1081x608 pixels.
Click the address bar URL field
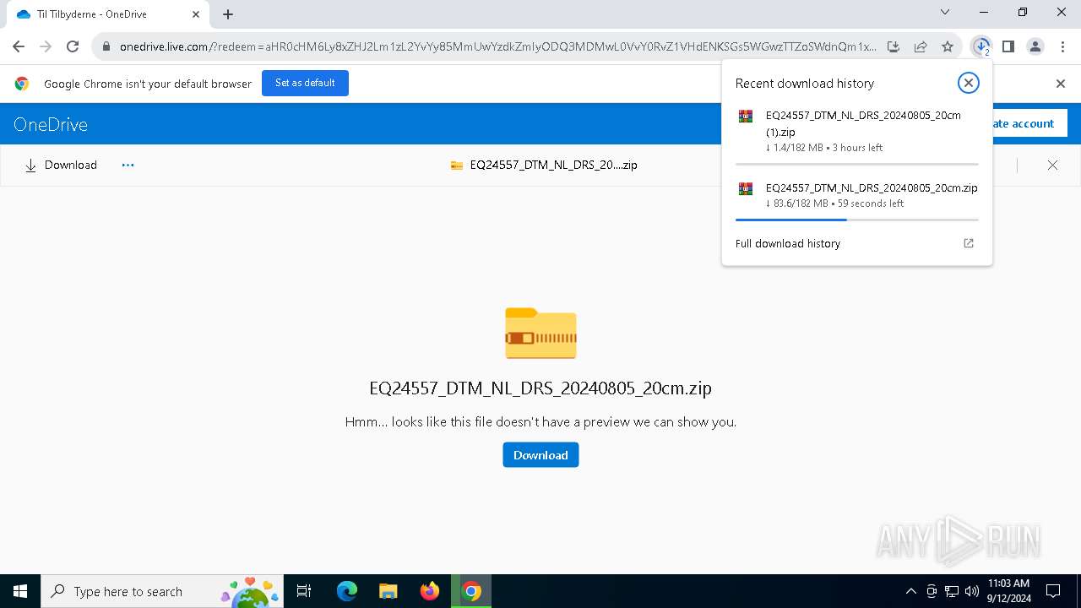point(498,46)
